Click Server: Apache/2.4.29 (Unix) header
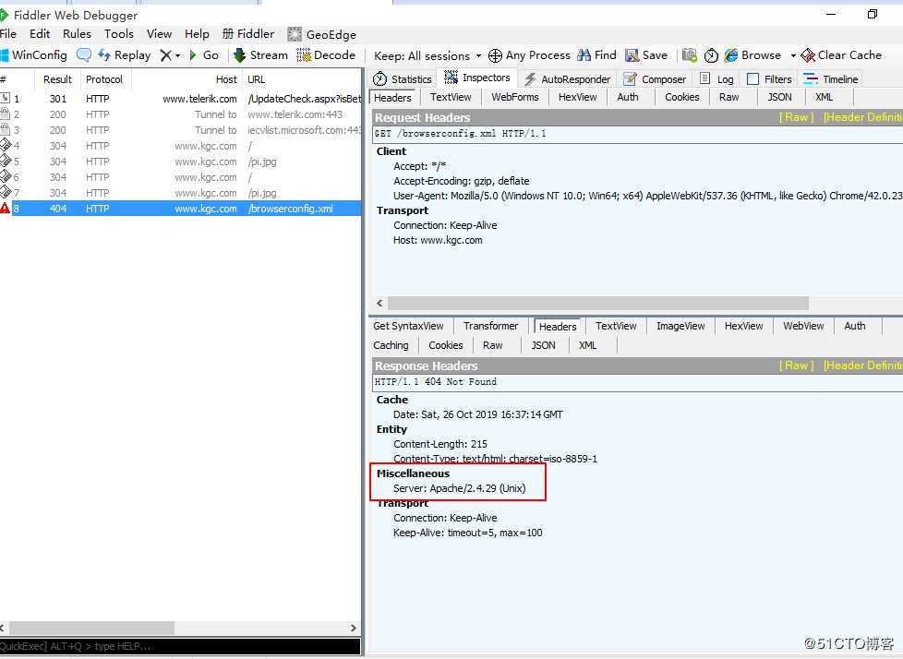903x659 pixels. click(x=460, y=488)
